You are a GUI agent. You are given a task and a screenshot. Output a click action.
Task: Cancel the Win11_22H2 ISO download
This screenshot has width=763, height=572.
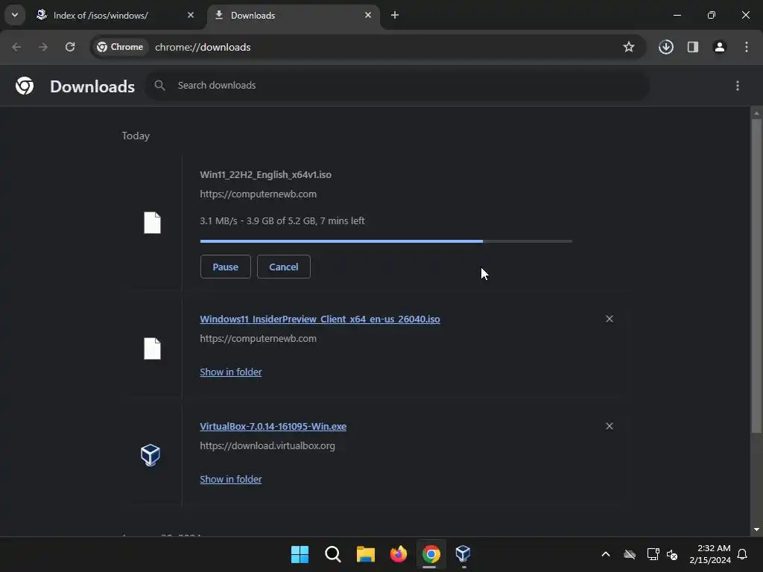click(284, 267)
